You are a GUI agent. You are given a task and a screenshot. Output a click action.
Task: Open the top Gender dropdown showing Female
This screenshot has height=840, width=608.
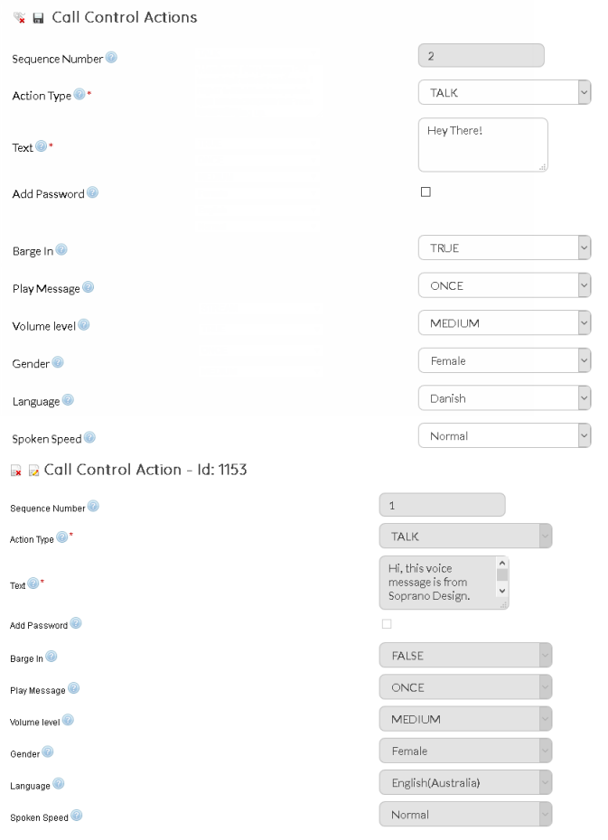(504, 361)
